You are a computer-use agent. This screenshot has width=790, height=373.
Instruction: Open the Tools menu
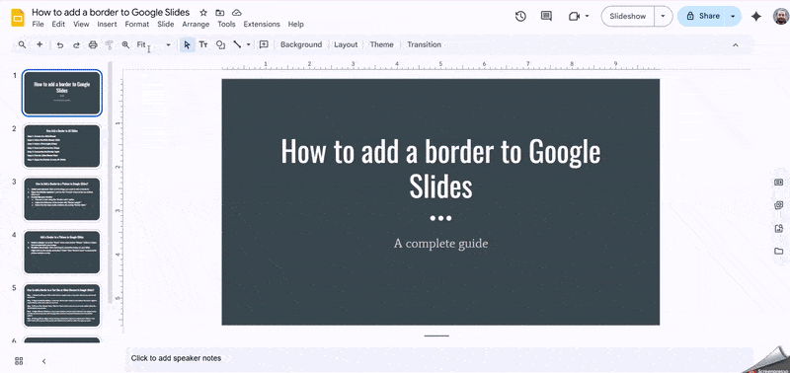click(x=227, y=24)
